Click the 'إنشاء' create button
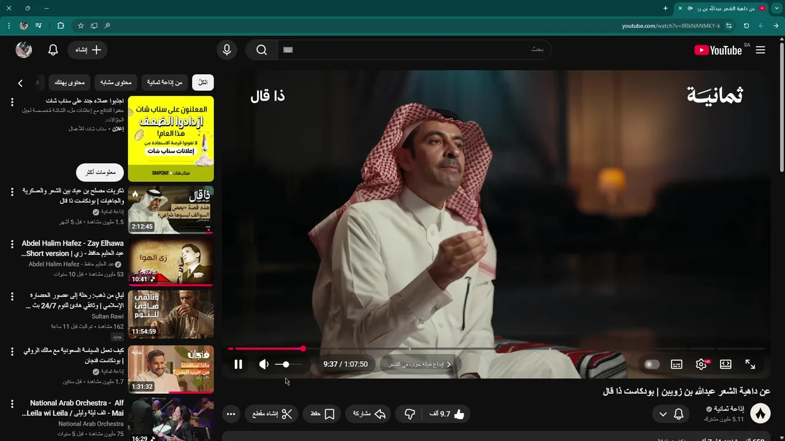The image size is (785, 441). click(x=88, y=50)
